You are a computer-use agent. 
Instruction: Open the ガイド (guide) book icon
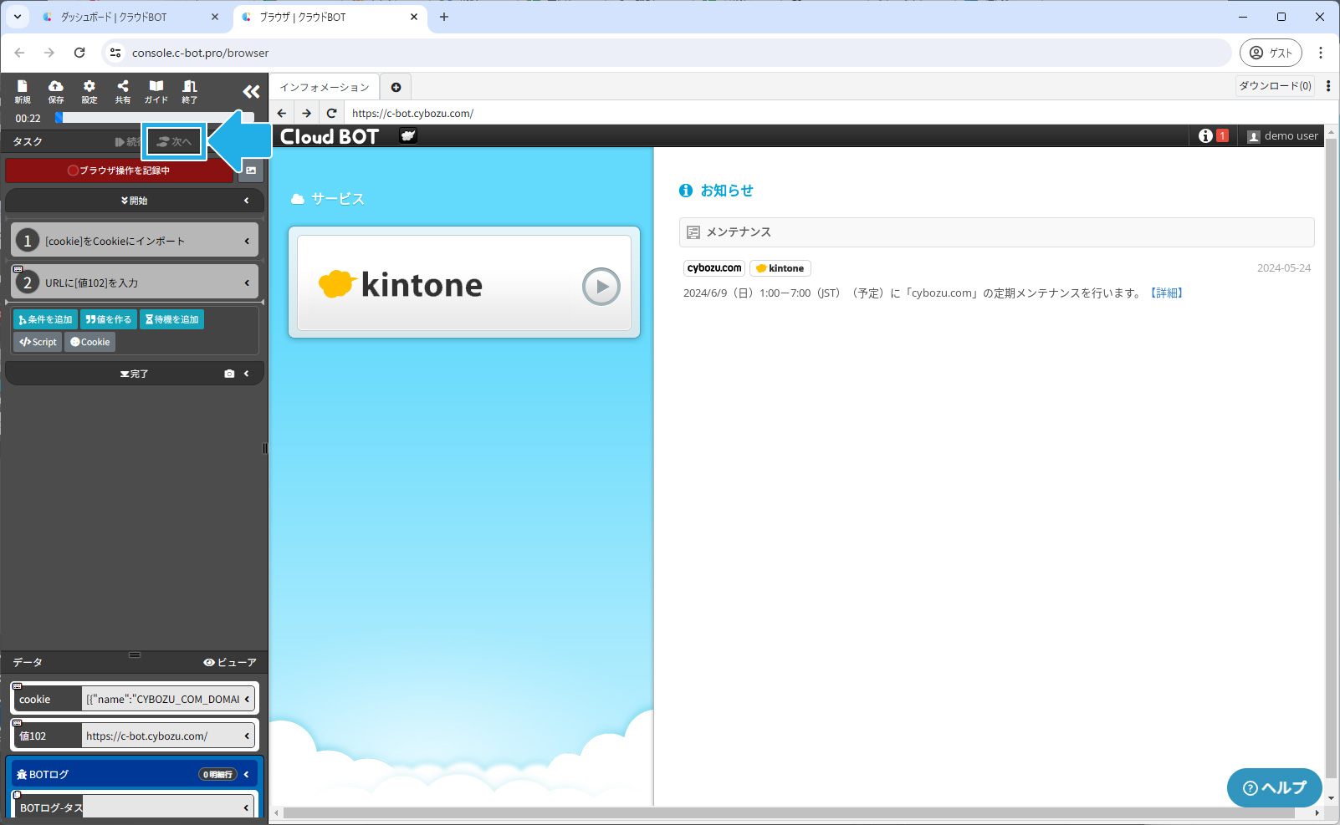tap(156, 91)
